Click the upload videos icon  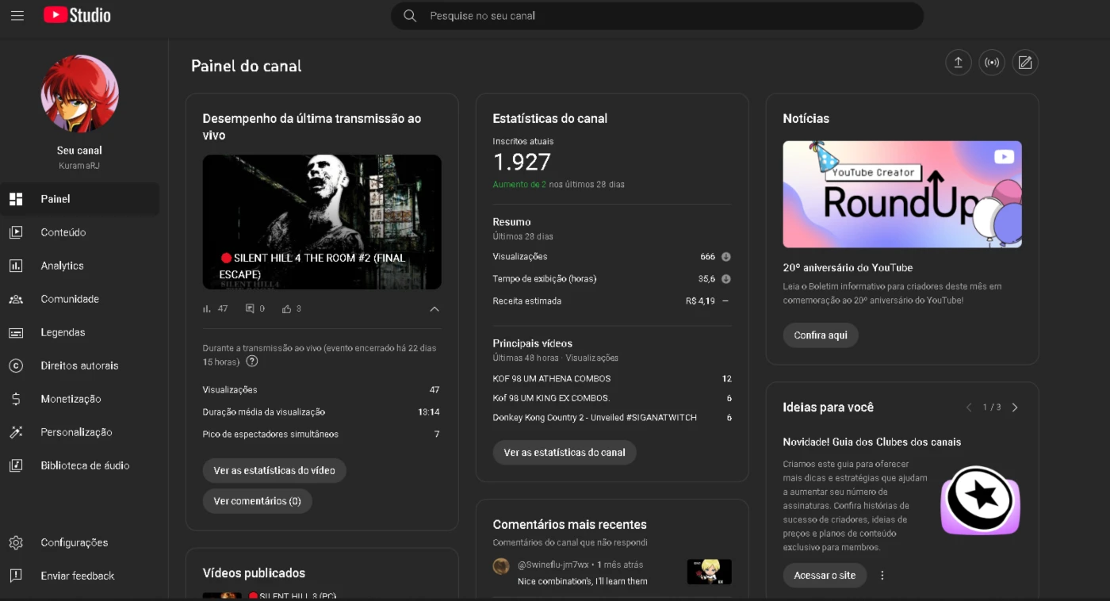pyautogui.click(x=958, y=63)
